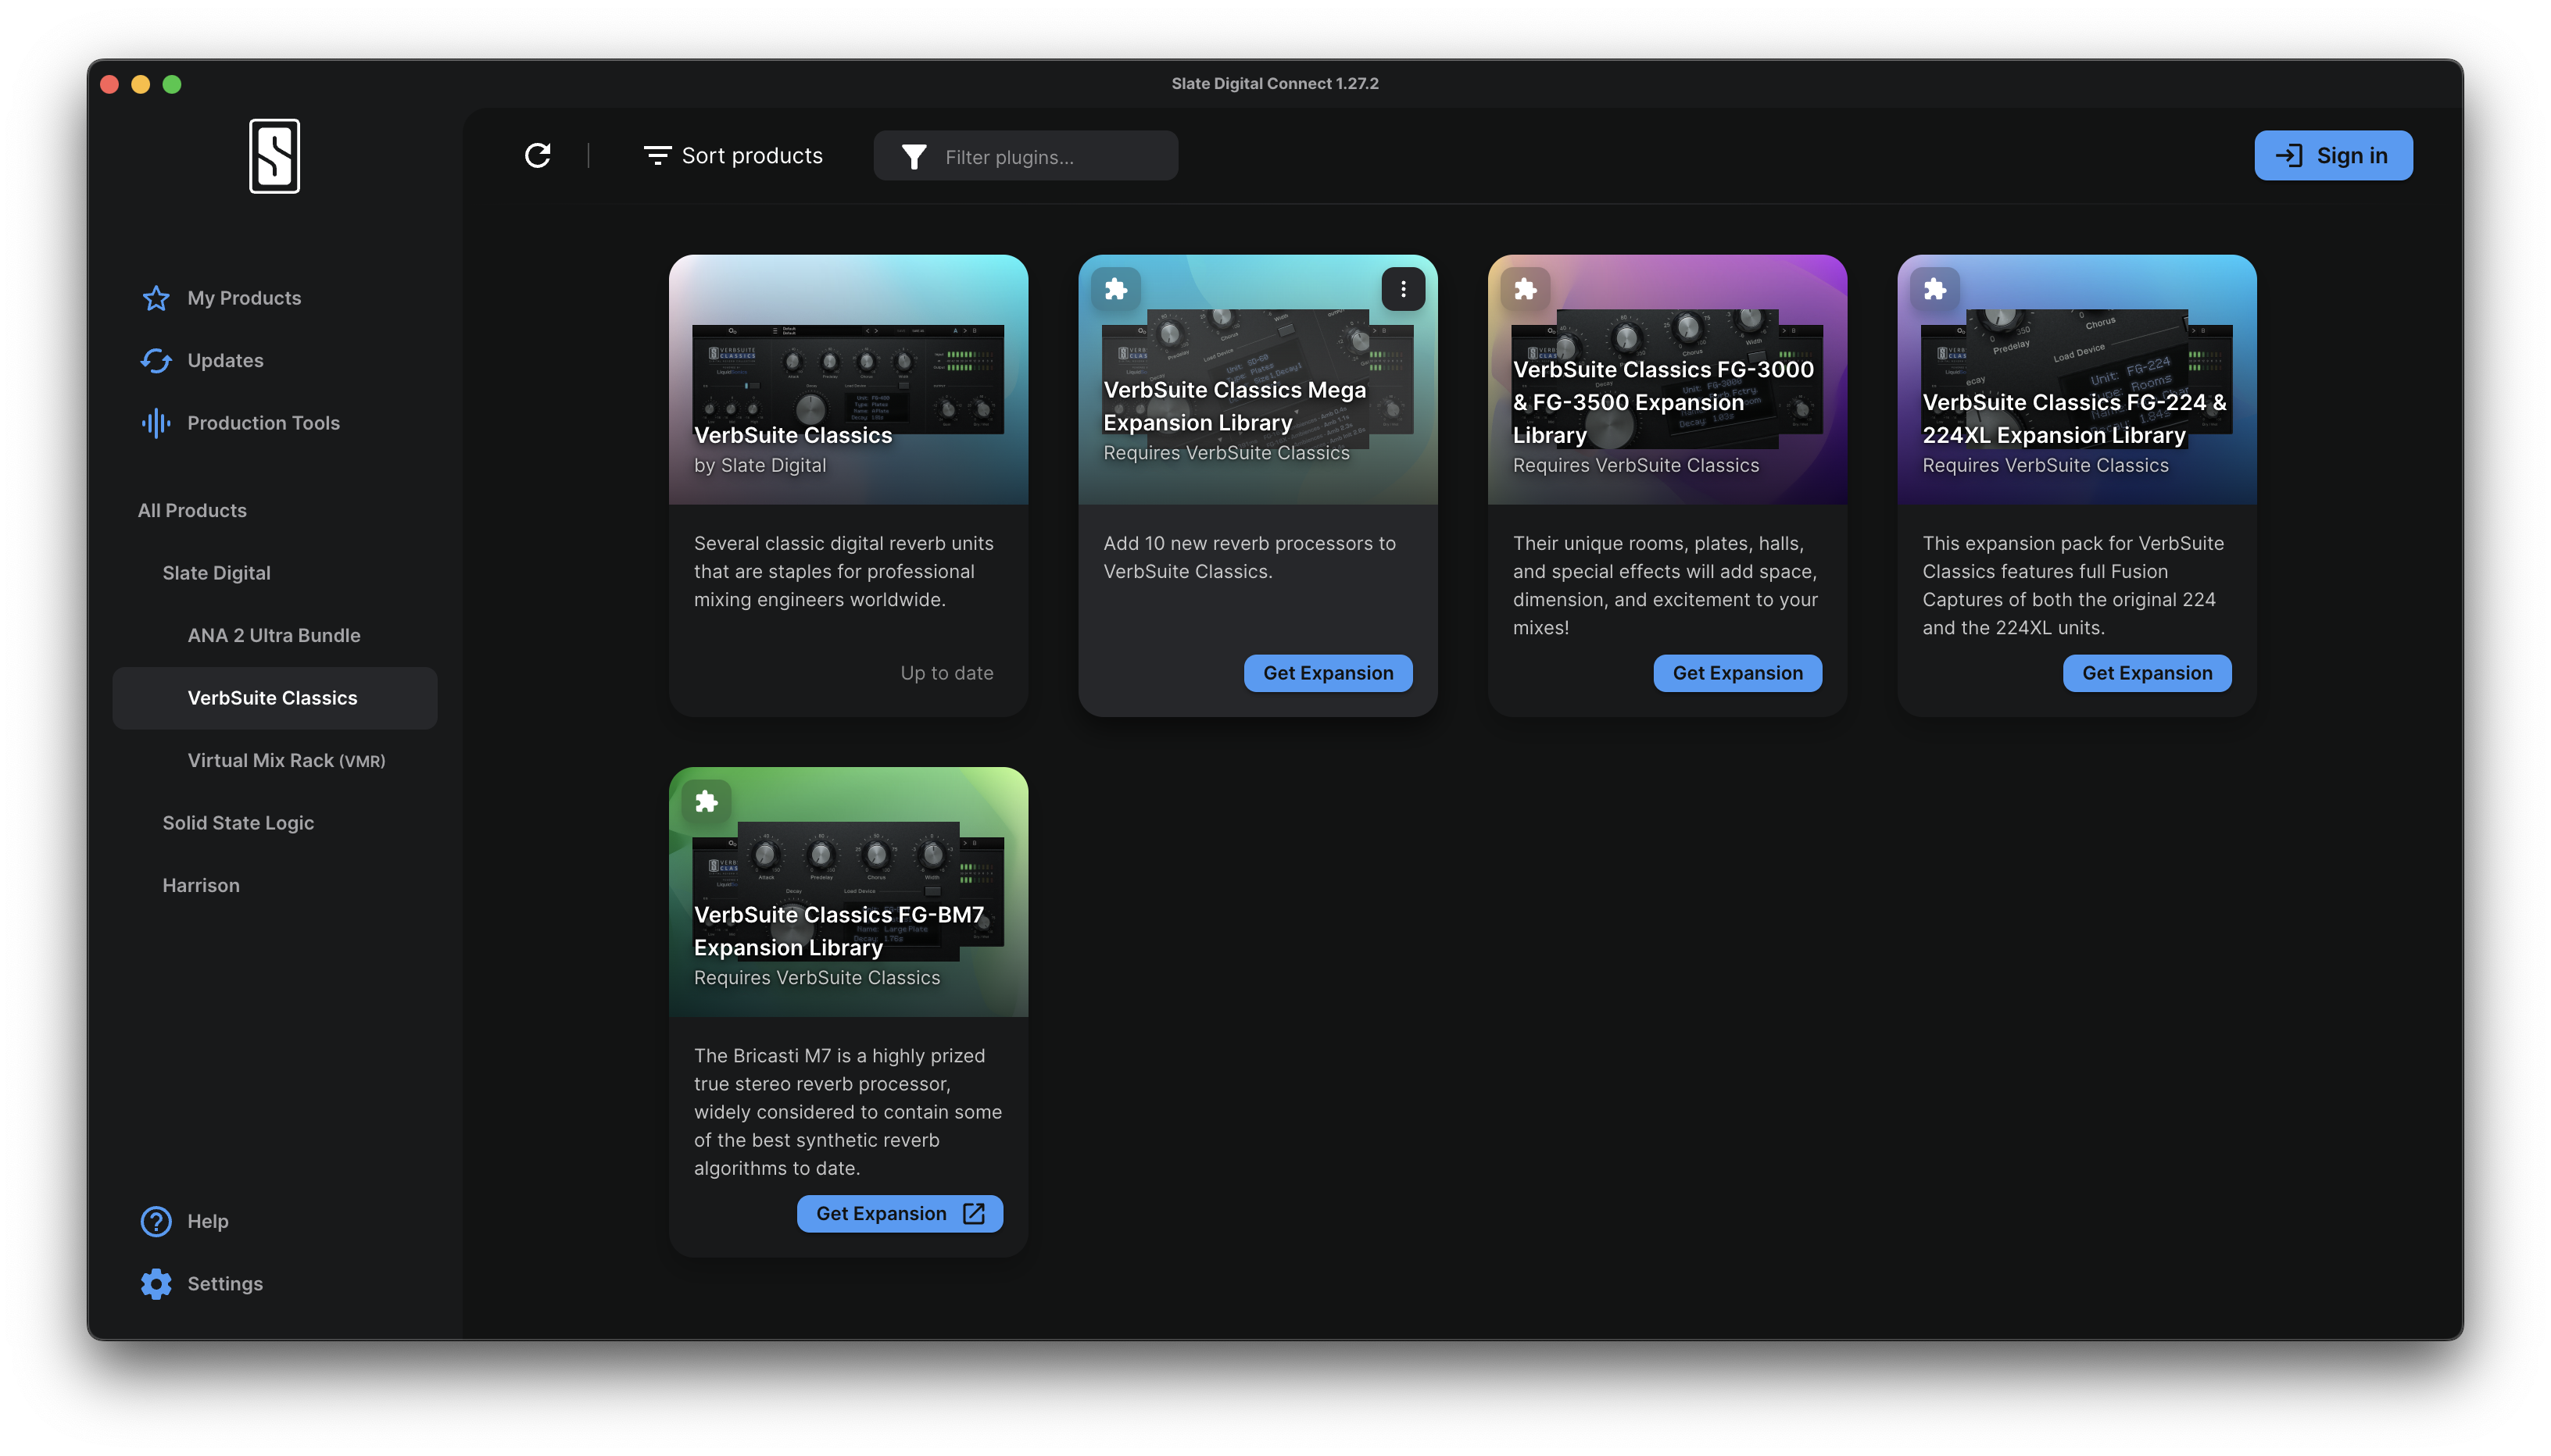
Task: Click the 'Up to date' status text
Action: 946,673
